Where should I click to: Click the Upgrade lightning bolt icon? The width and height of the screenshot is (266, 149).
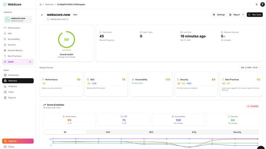[5, 141]
